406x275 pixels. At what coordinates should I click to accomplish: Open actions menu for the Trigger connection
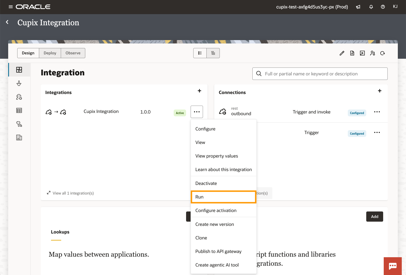(377, 132)
